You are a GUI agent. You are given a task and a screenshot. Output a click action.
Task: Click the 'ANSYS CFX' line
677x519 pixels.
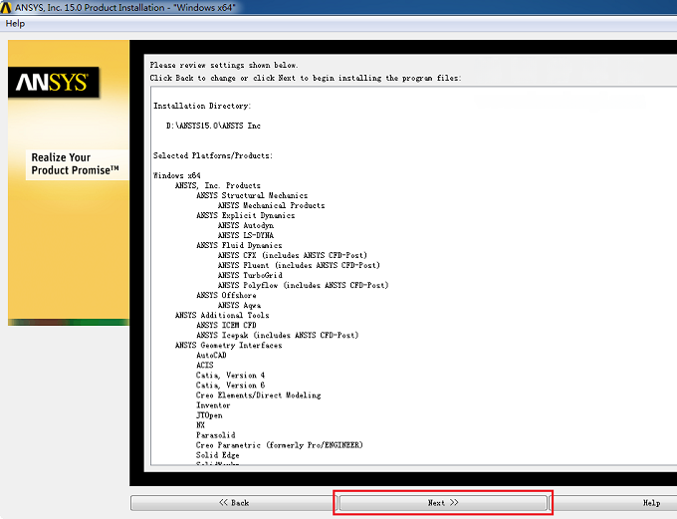click(293, 255)
